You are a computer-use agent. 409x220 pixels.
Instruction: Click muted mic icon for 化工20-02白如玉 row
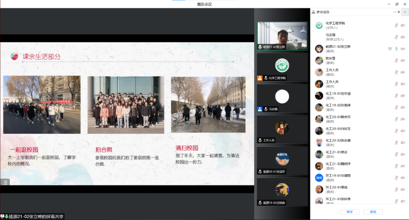396,131
